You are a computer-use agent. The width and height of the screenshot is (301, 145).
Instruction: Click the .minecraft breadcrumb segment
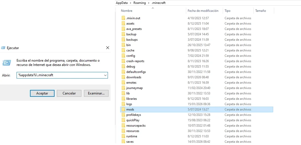coord(158,3)
